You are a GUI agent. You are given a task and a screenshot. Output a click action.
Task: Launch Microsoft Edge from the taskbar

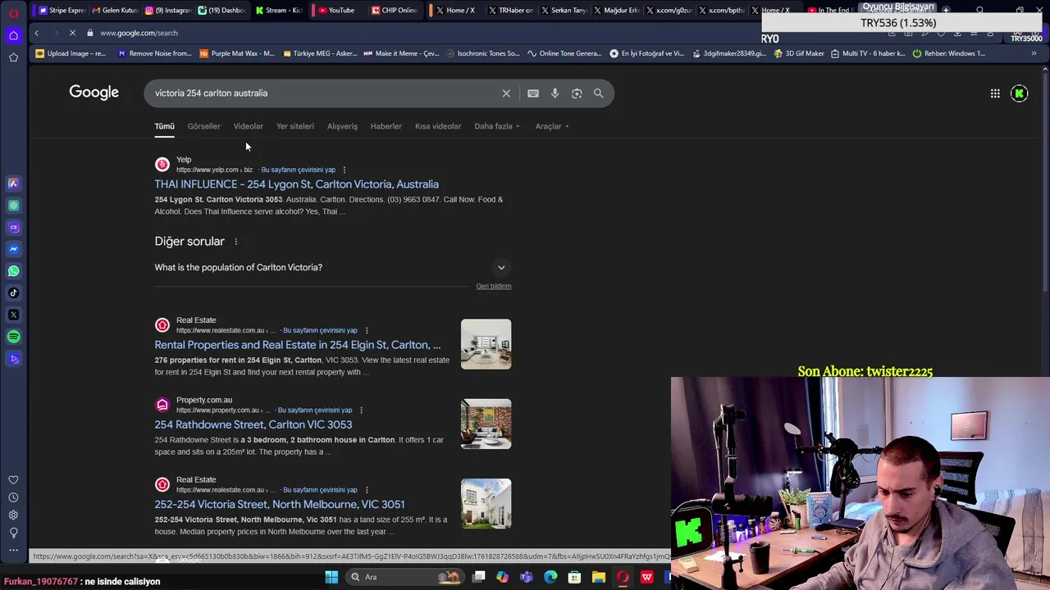coord(550,577)
